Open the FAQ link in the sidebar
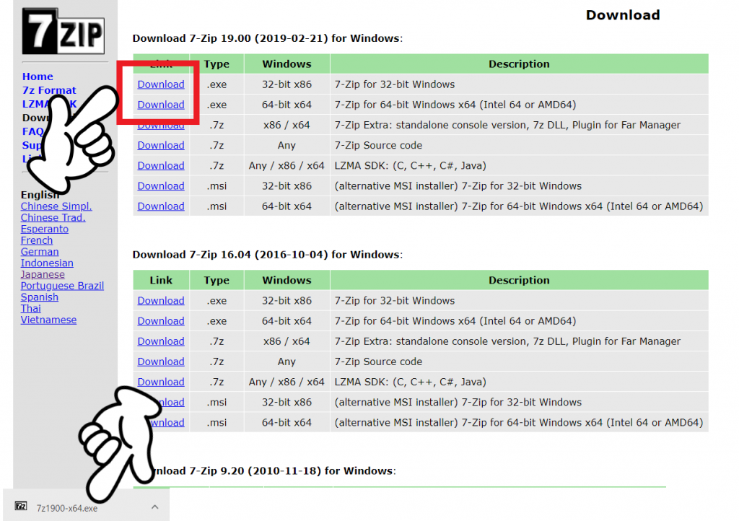This screenshot has height=521, width=739. 32,131
